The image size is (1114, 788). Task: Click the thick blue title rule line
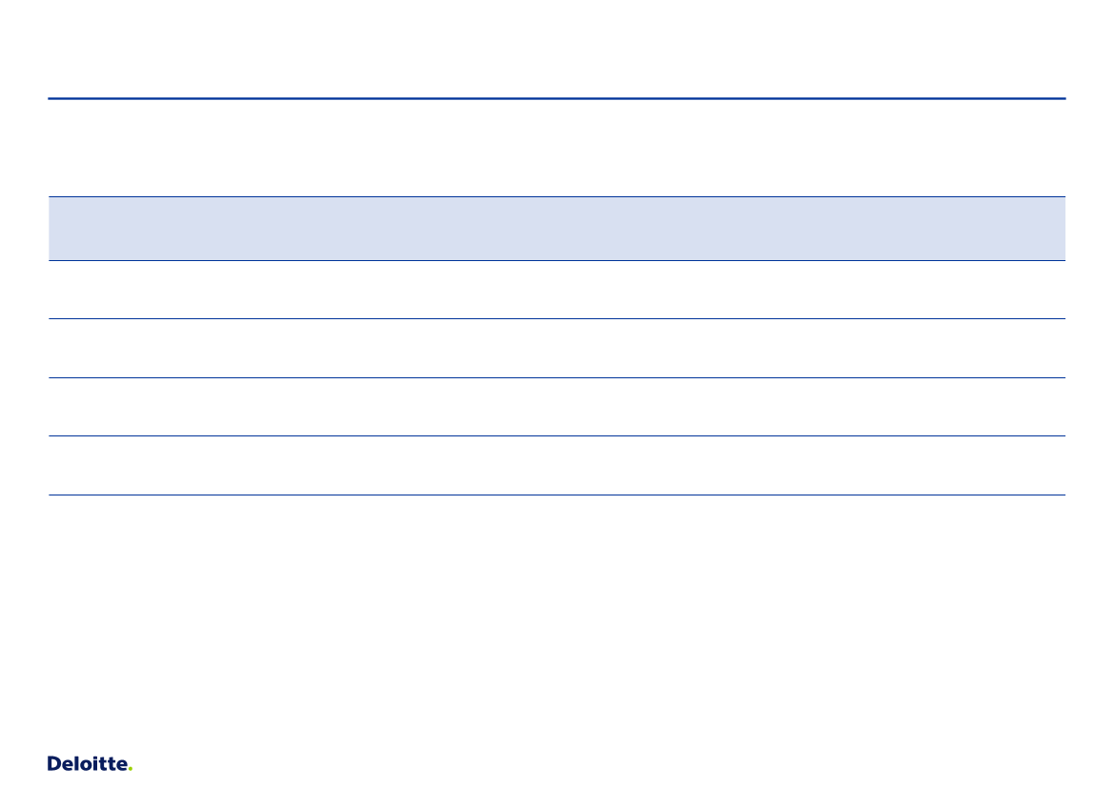pos(557,98)
